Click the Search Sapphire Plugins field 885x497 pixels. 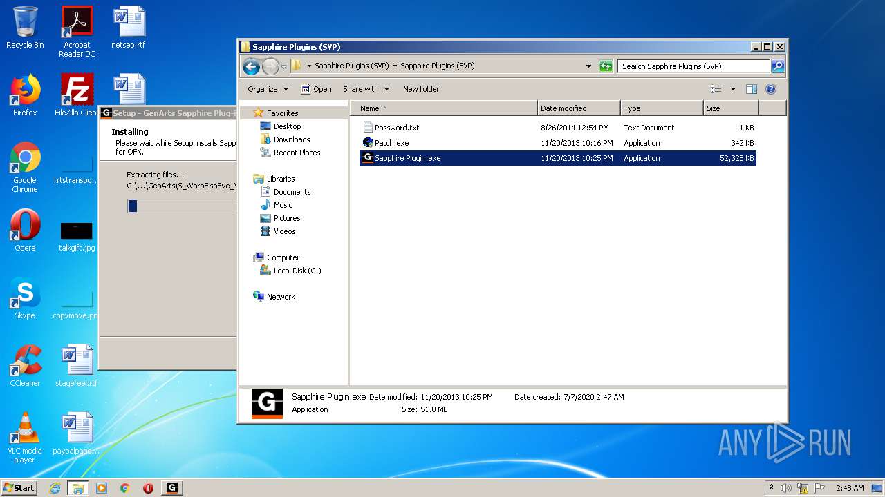693,66
